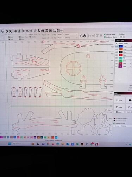Open Mode dropdown for layer C01
132x177 pixels.
click(x=127, y=46)
